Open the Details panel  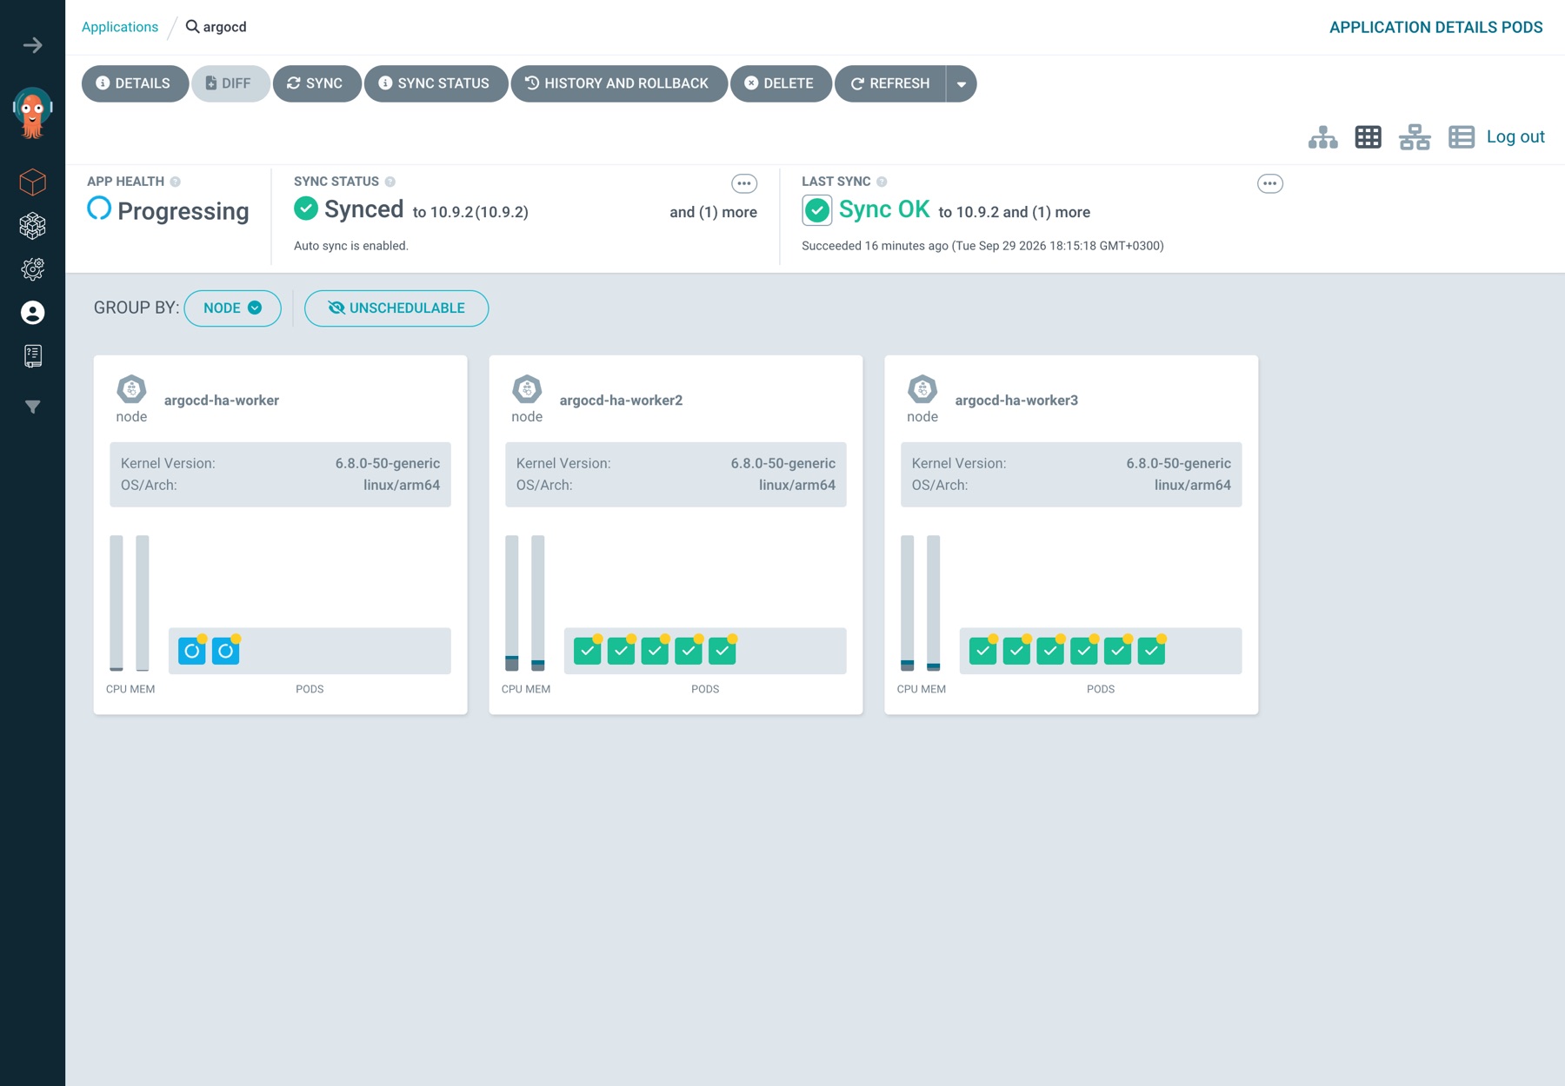[x=135, y=84]
